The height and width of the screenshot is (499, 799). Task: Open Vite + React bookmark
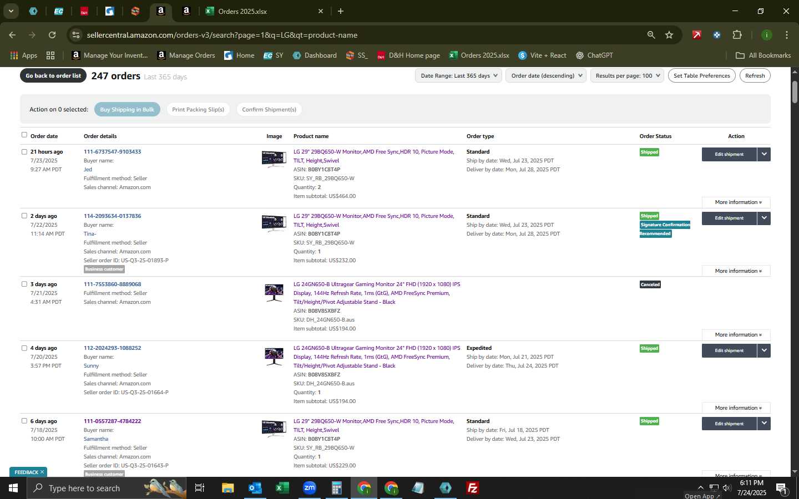tap(542, 55)
